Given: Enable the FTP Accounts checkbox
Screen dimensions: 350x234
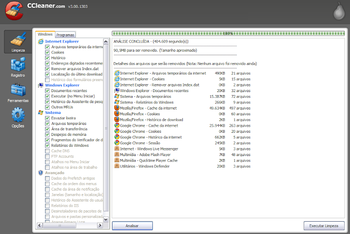Looking at the screenshot, I should click(x=47, y=156).
